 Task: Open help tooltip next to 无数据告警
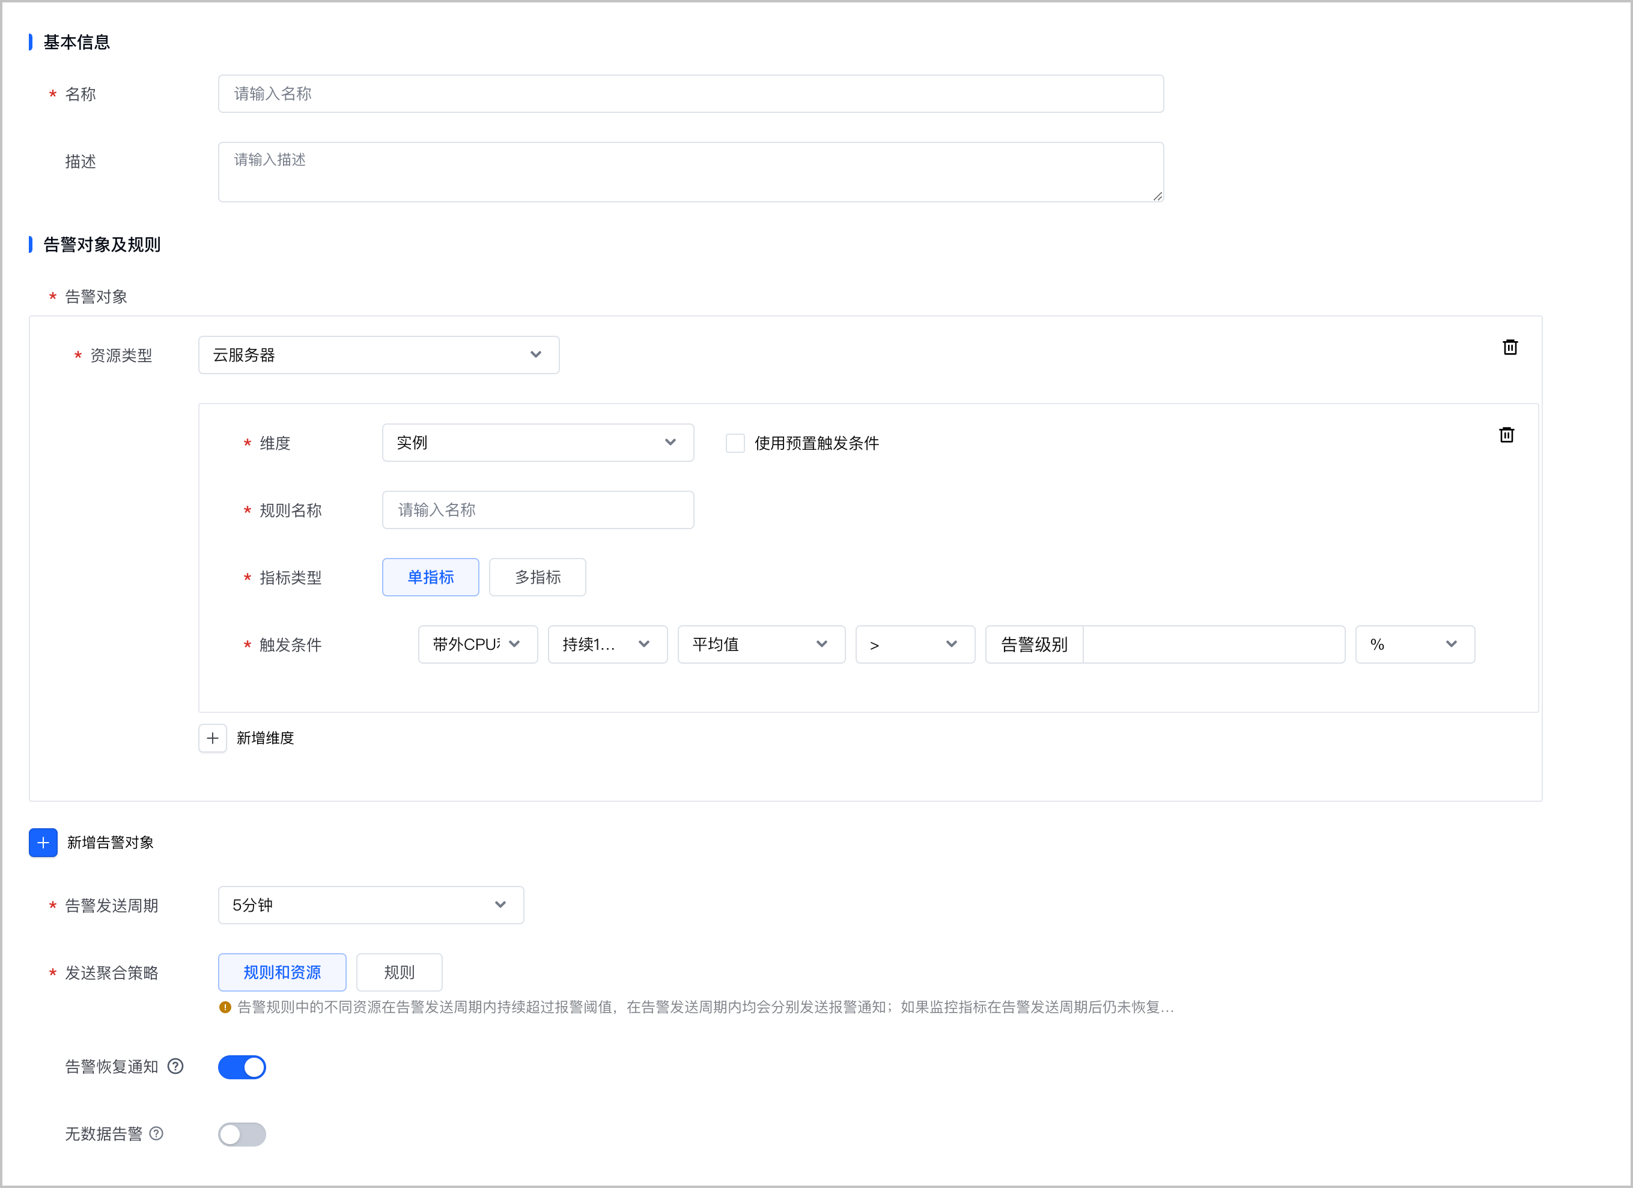pyautogui.click(x=156, y=1134)
